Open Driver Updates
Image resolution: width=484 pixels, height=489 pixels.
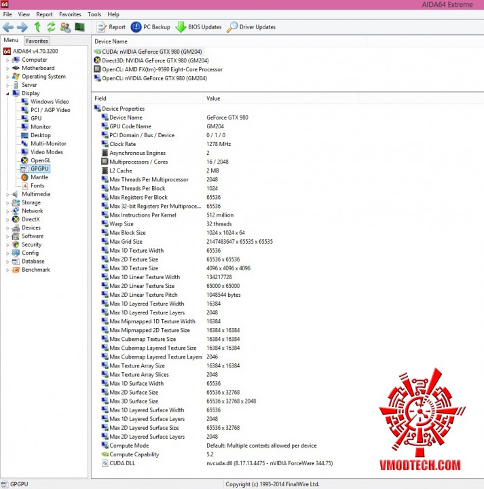[251, 27]
